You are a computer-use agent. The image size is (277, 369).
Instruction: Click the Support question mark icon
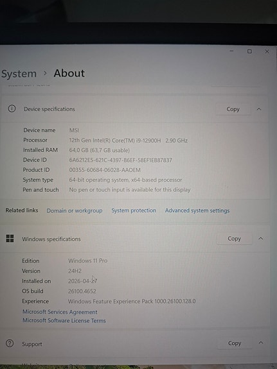(10, 343)
